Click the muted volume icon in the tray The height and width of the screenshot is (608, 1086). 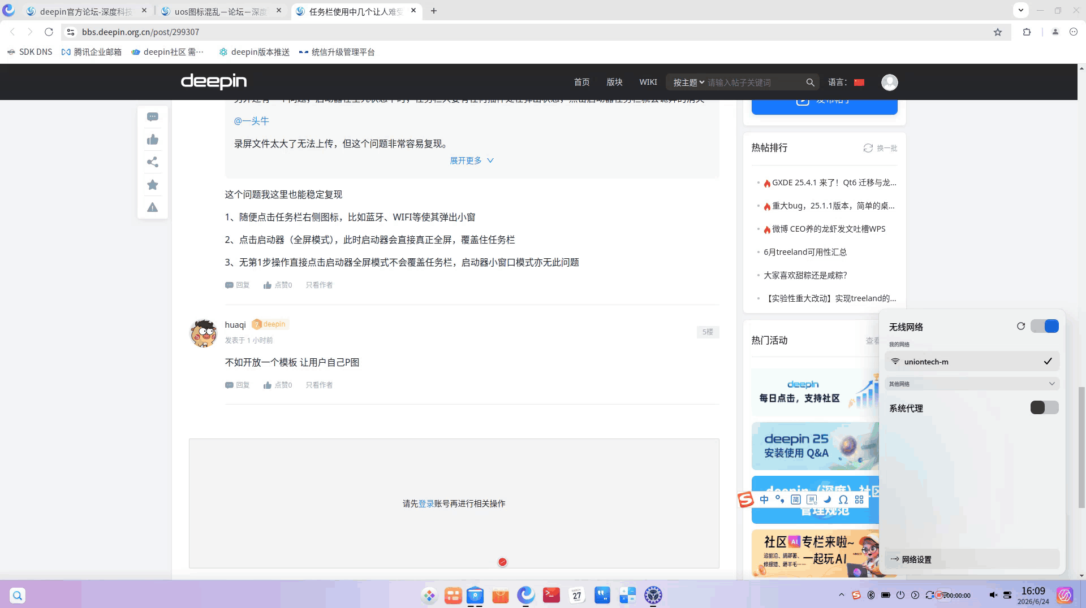pyautogui.click(x=993, y=595)
